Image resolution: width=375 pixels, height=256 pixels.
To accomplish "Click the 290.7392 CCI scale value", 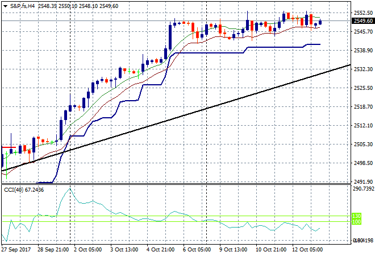I will pos(363,189).
